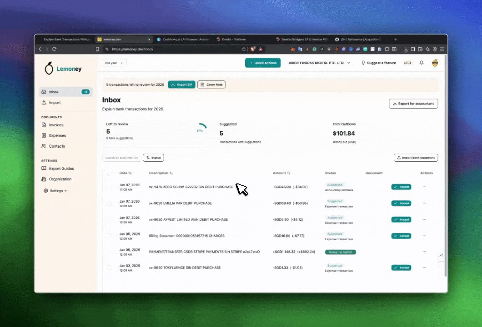Open row actions for the Stripe payment
This screenshot has height=327, width=482.
tap(424, 252)
